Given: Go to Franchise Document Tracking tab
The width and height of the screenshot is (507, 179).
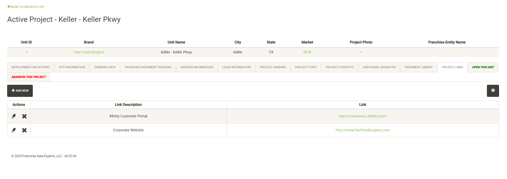Looking at the screenshot, I should click(148, 67).
